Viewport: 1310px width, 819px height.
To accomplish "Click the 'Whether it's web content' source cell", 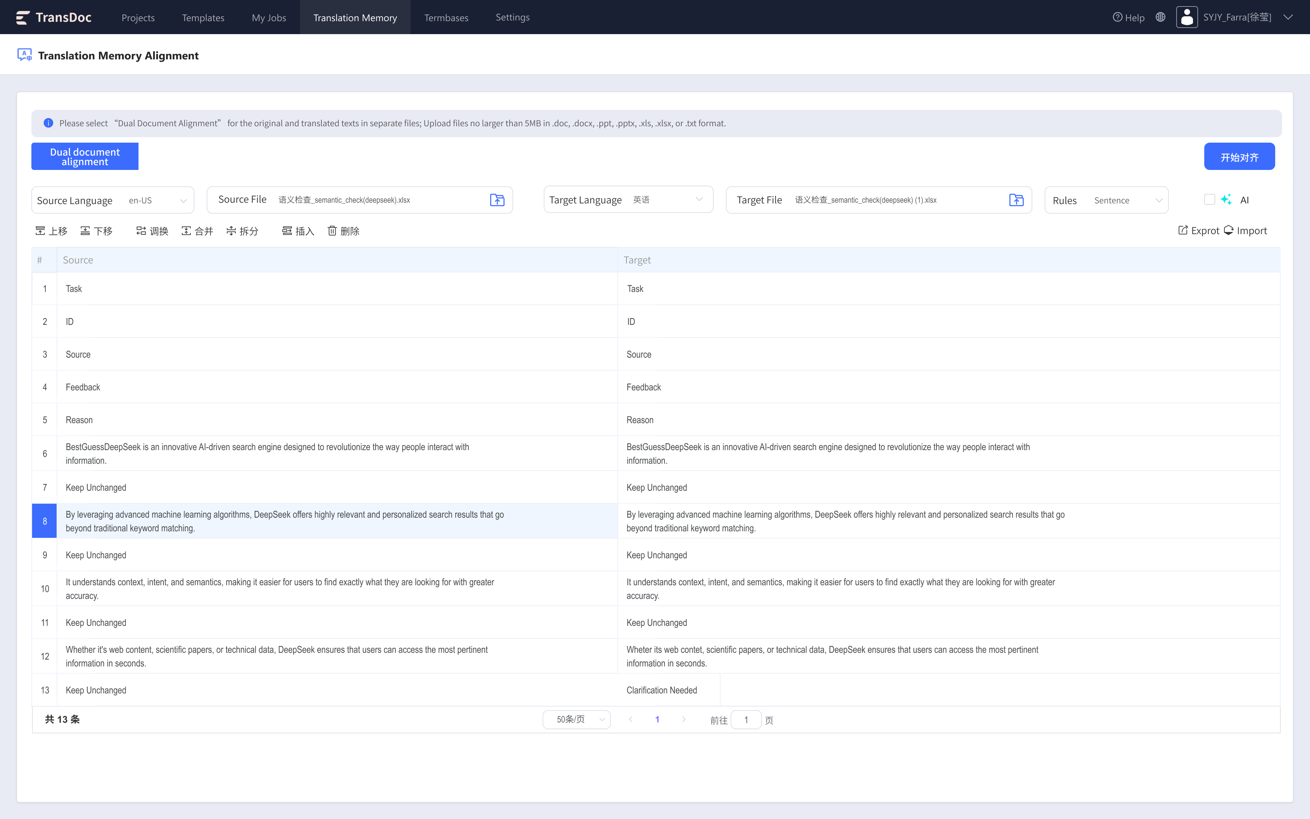I will pos(337,656).
